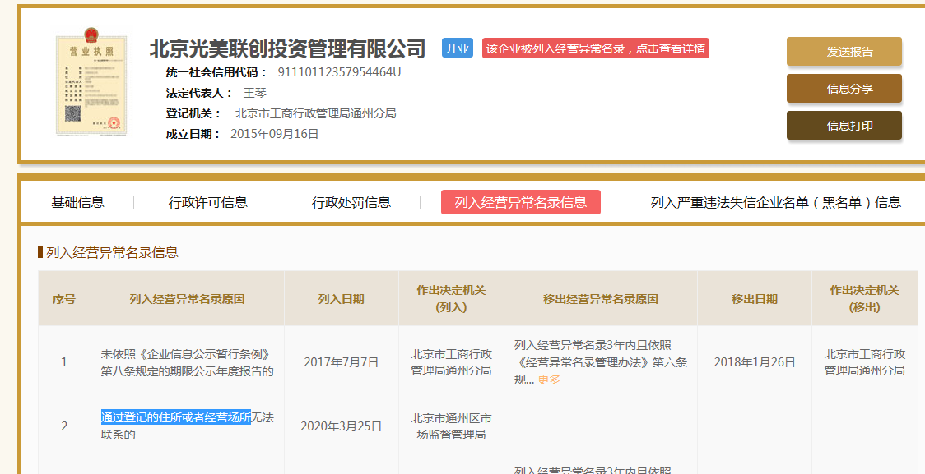Expand row 1 removal reason via 更多
The width and height of the screenshot is (925, 474).
tap(549, 380)
